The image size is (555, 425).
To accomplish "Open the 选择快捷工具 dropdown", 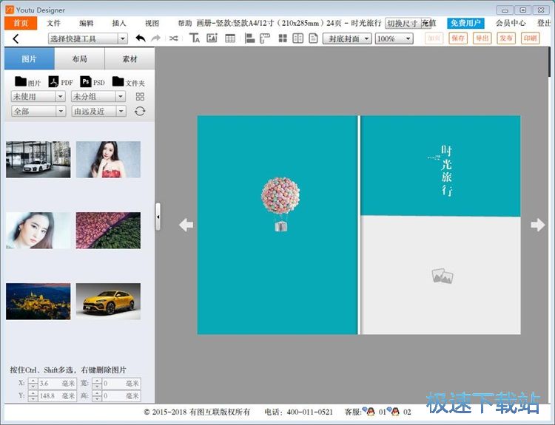I will coord(88,38).
